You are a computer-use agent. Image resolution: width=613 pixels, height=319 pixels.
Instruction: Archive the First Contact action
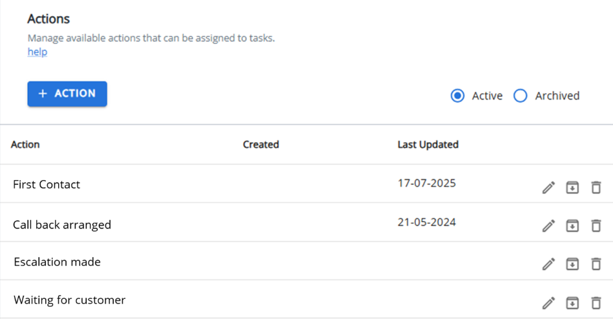[572, 188]
